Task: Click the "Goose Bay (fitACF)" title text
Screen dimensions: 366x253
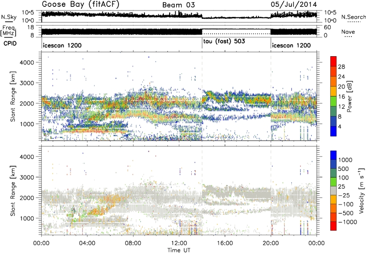Action: [81, 5]
